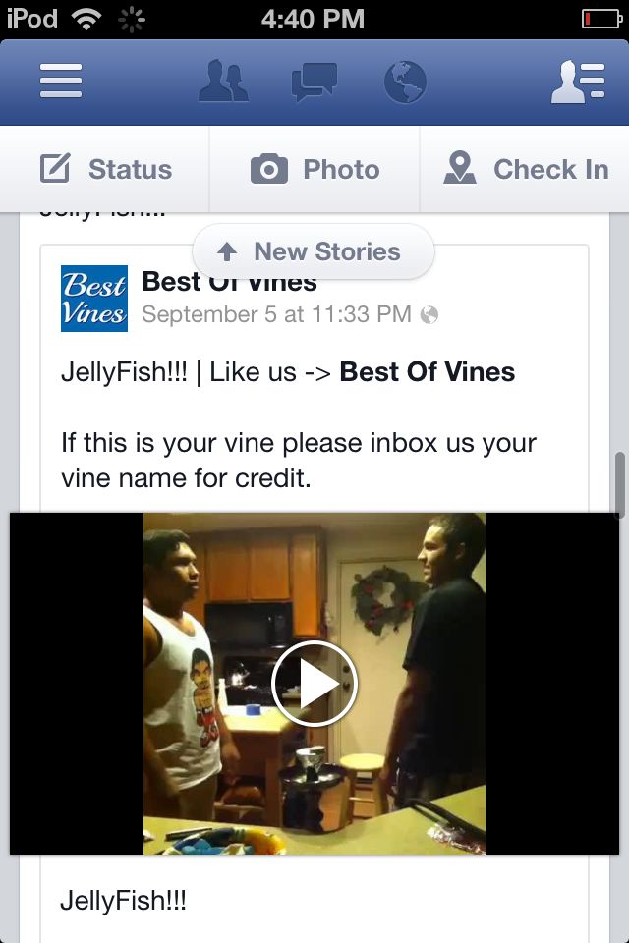This screenshot has width=629, height=943.
Task: Open Best Of Vines profile picture
Action: click(x=94, y=299)
